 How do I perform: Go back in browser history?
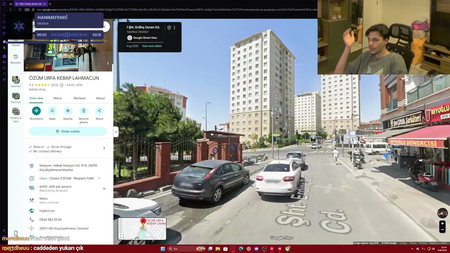coord(11,10)
